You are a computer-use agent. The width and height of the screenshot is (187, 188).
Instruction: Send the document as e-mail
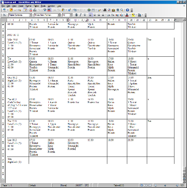[19, 10]
